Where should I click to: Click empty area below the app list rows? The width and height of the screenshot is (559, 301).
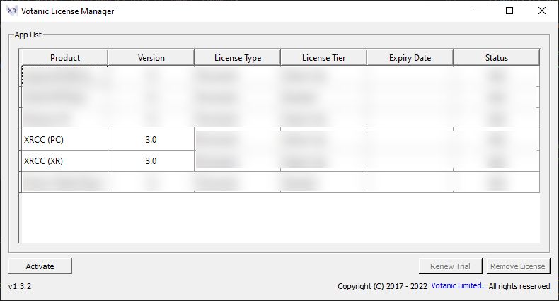pos(279,219)
